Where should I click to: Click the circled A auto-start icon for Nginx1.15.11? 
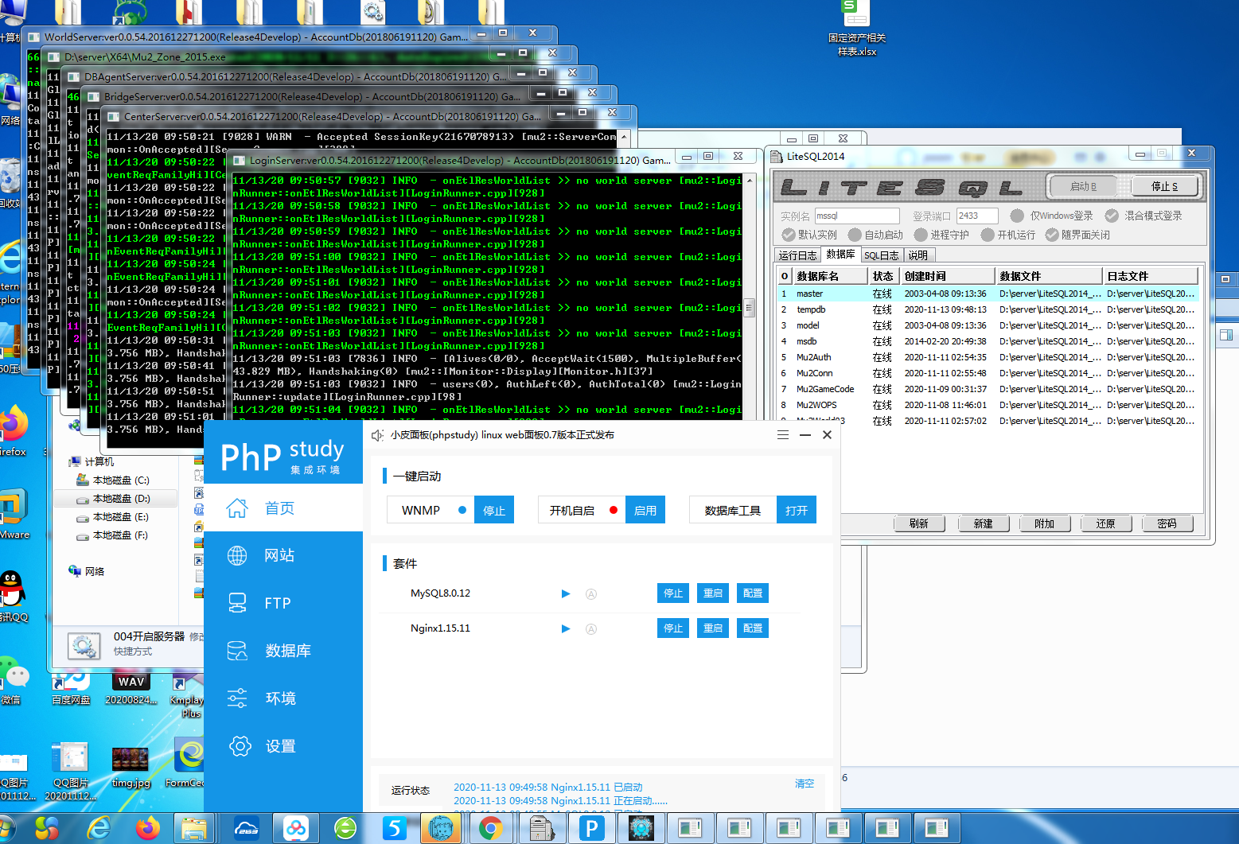[x=591, y=629]
